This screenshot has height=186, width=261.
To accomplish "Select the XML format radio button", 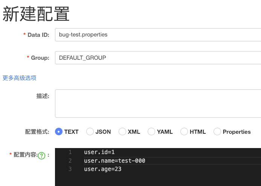I will click(x=122, y=132).
